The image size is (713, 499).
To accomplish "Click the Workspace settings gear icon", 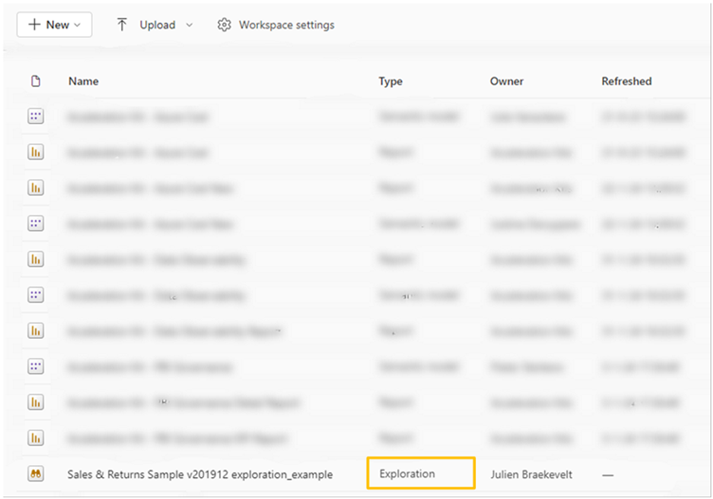I will 225,25.
